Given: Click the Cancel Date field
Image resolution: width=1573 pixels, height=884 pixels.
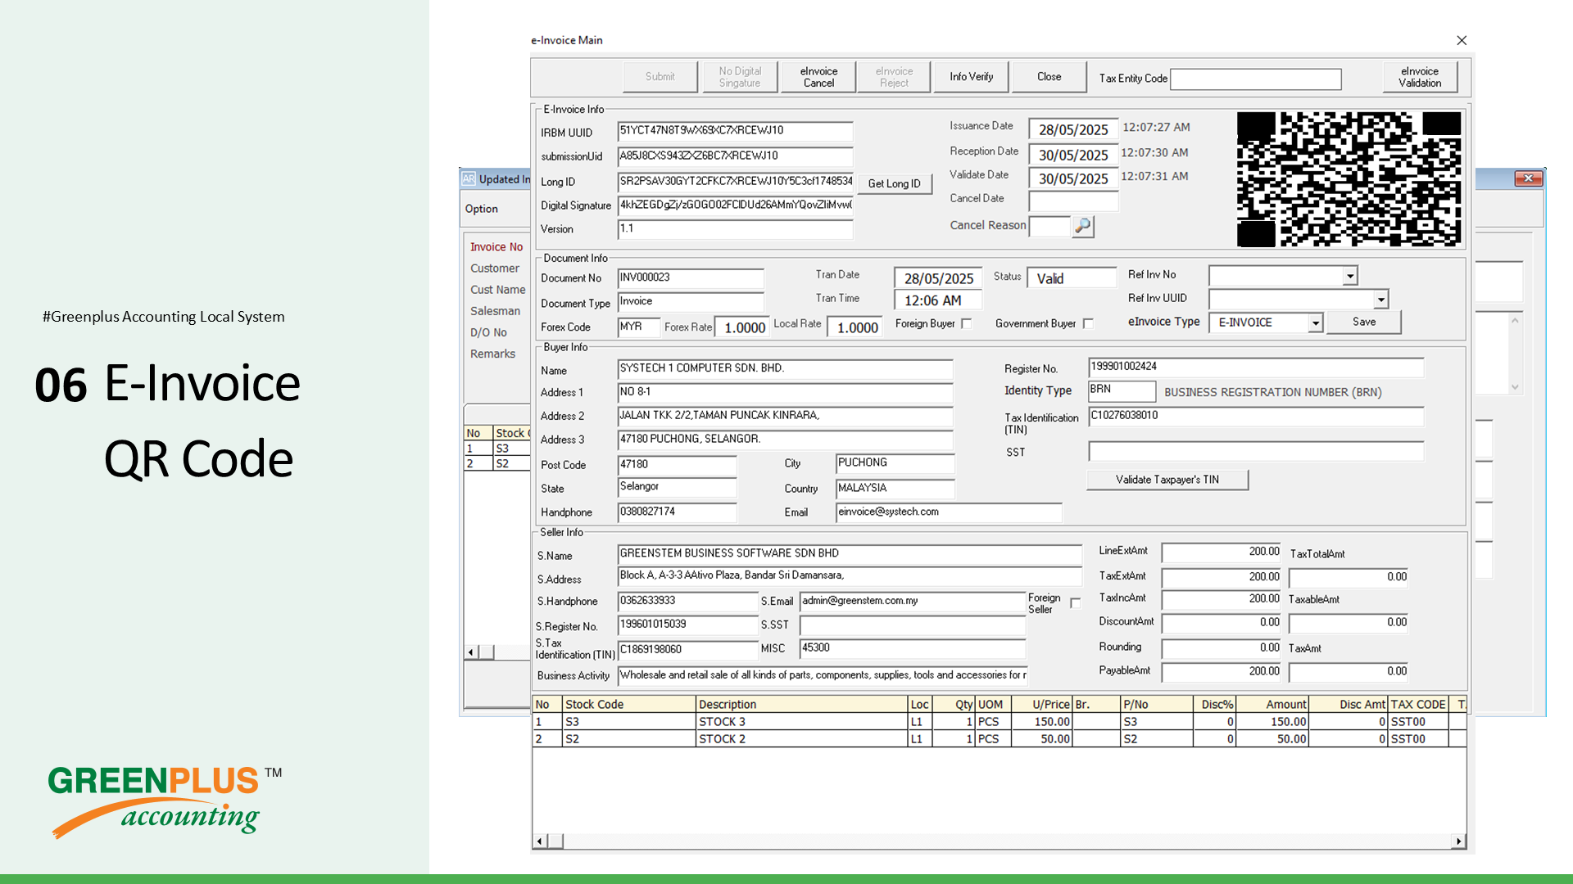Looking at the screenshot, I should pyautogui.click(x=1073, y=201).
